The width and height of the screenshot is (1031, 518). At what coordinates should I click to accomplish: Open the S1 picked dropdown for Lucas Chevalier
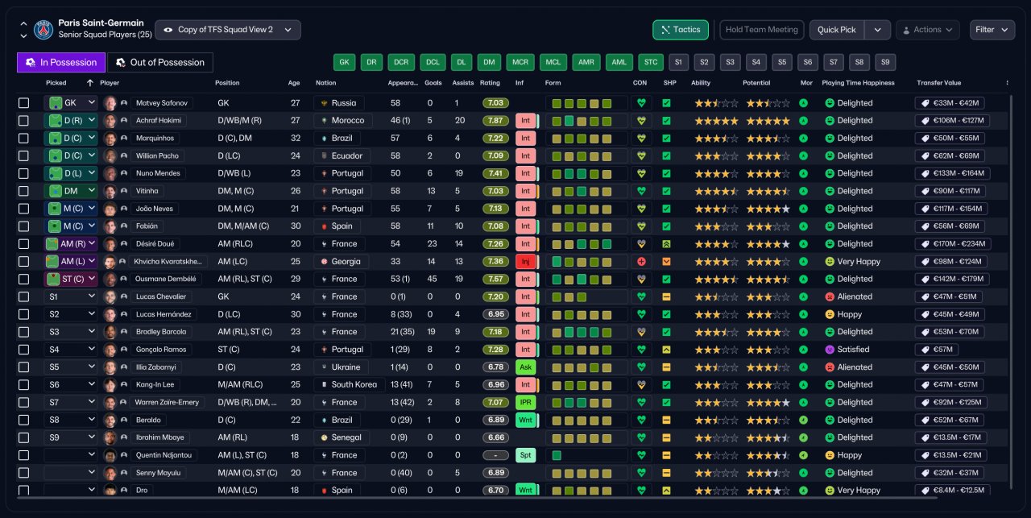click(71, 296)
